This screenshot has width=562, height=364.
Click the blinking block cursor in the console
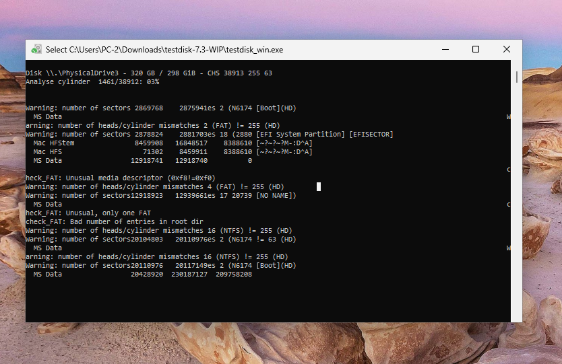(319, 186)
